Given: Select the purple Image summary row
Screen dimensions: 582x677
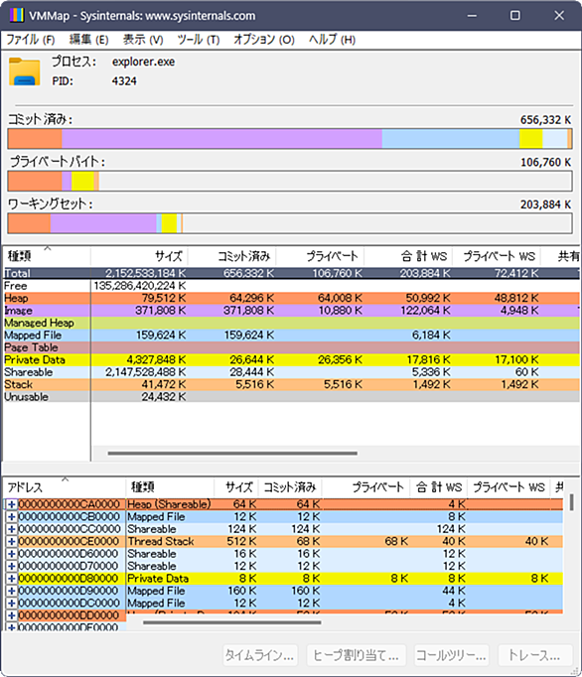Looking at the screenshot, I should 292,311.
